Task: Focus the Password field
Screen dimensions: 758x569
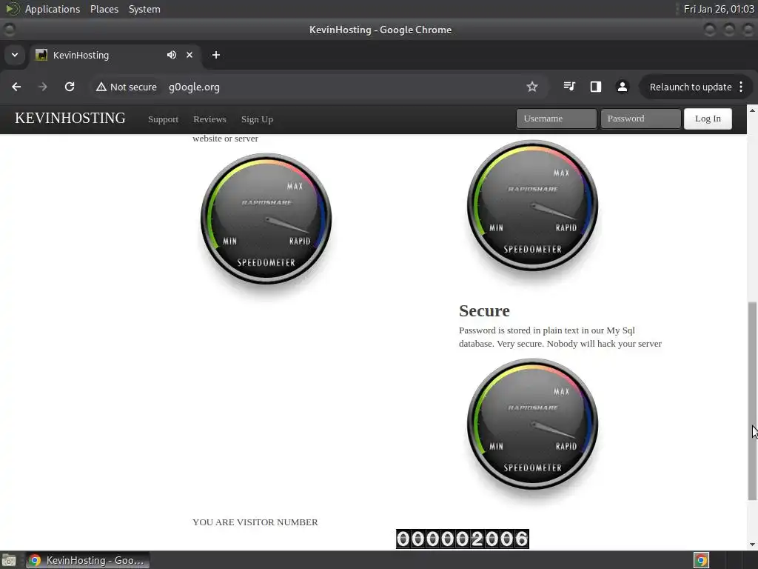Action: (x=640, y=119)
